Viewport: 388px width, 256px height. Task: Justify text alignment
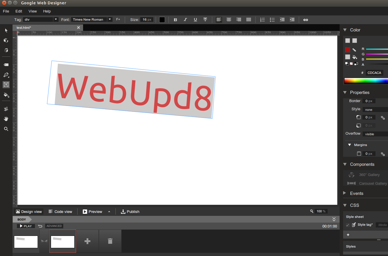[x=249, y=19]
